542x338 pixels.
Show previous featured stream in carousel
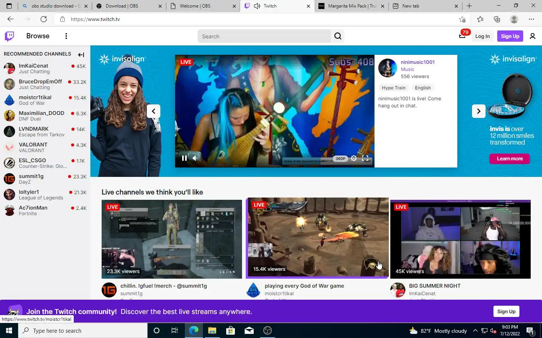click(153, 111)
